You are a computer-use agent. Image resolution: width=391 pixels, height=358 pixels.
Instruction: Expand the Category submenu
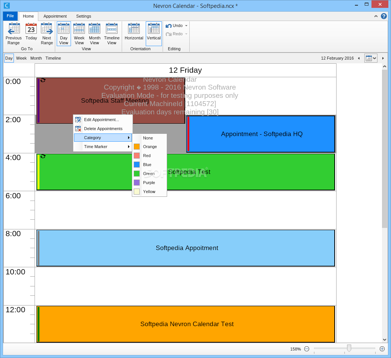[103, 138]
